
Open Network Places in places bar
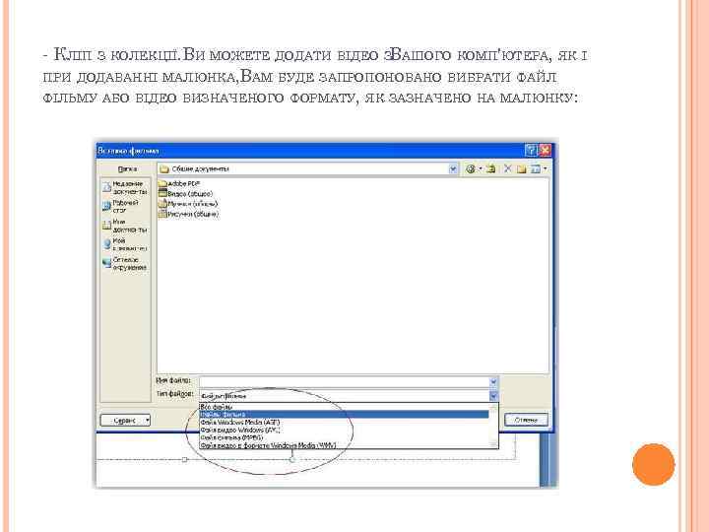(125, 264)
